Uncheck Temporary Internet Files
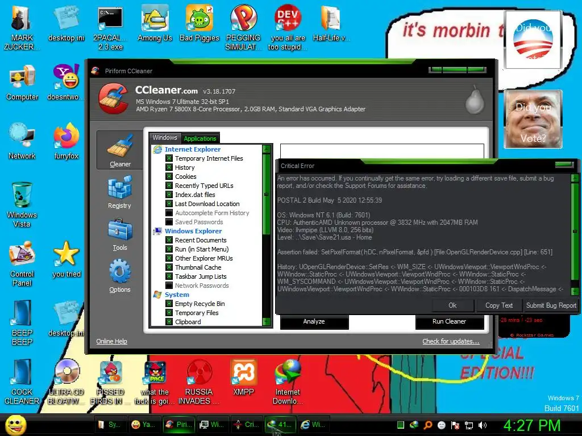 coord(169,158)
